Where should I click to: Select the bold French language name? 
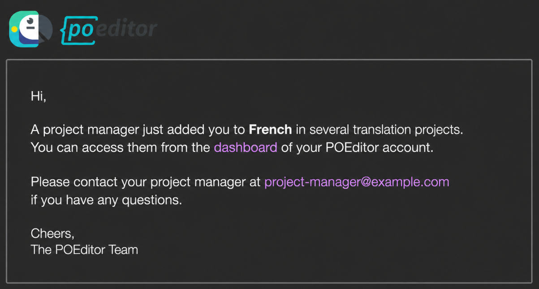270,130
